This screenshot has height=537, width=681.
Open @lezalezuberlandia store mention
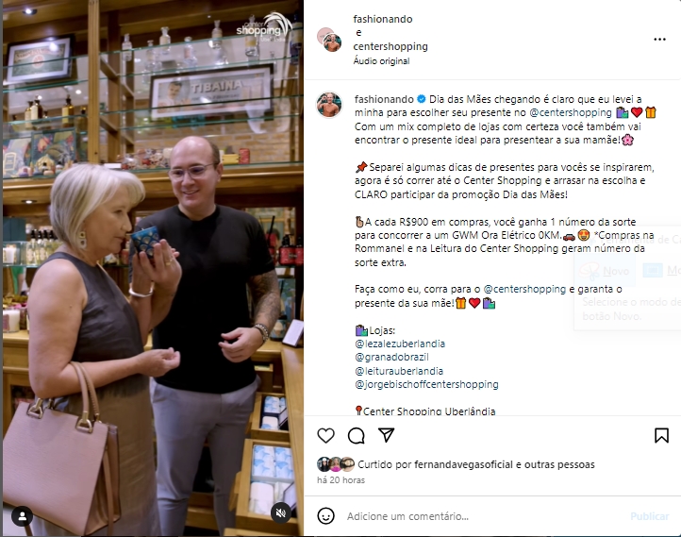click(x=400, y=344)
